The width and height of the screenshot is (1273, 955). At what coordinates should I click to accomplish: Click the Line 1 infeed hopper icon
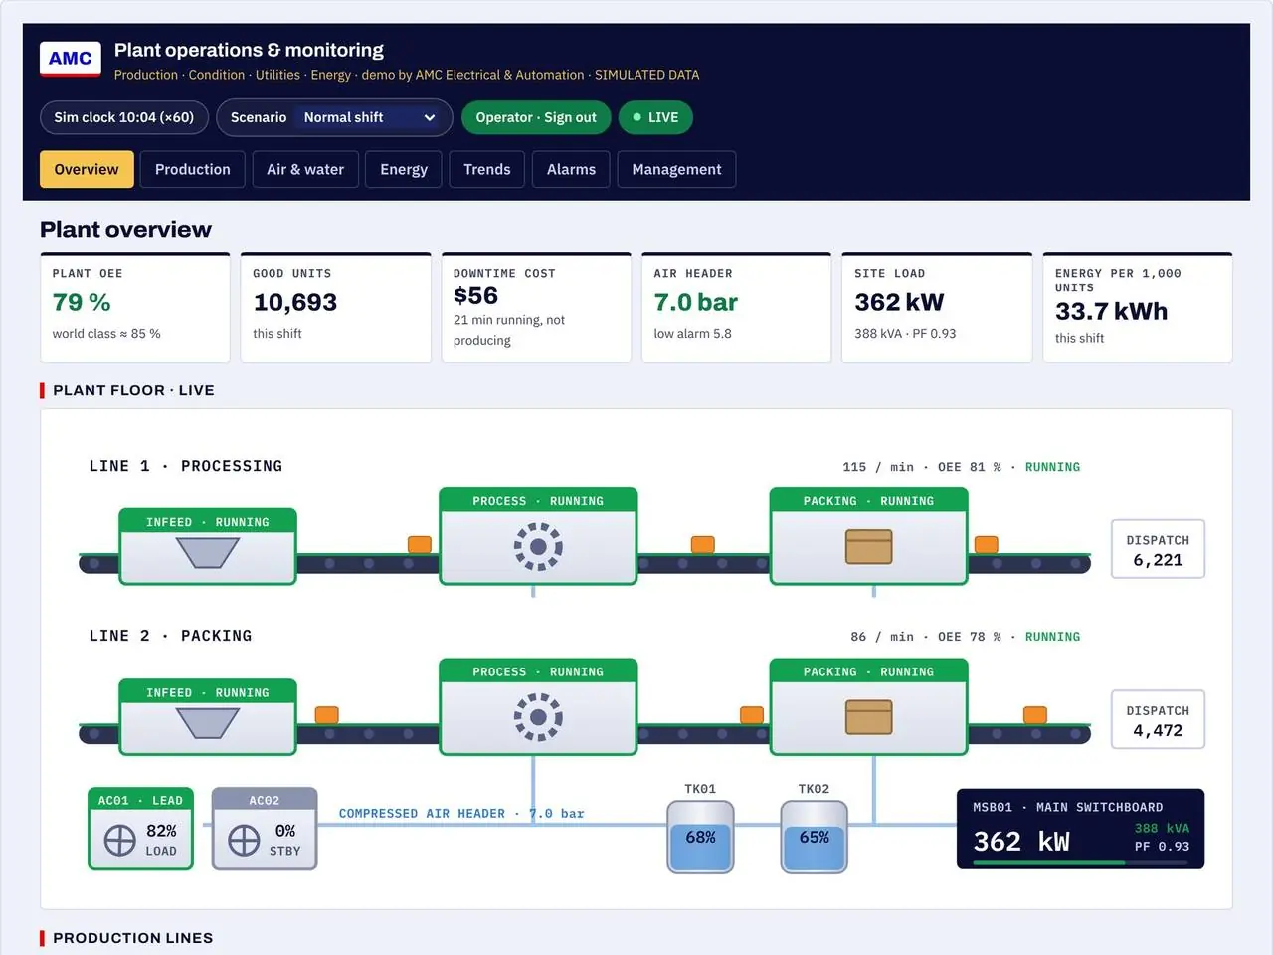click(x=208, y=553)
